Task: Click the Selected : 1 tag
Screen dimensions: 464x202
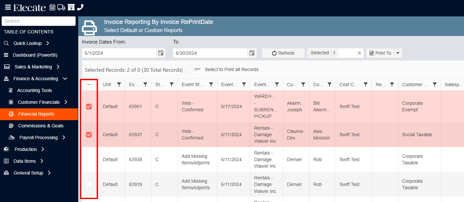Action: tap(323, 53)
